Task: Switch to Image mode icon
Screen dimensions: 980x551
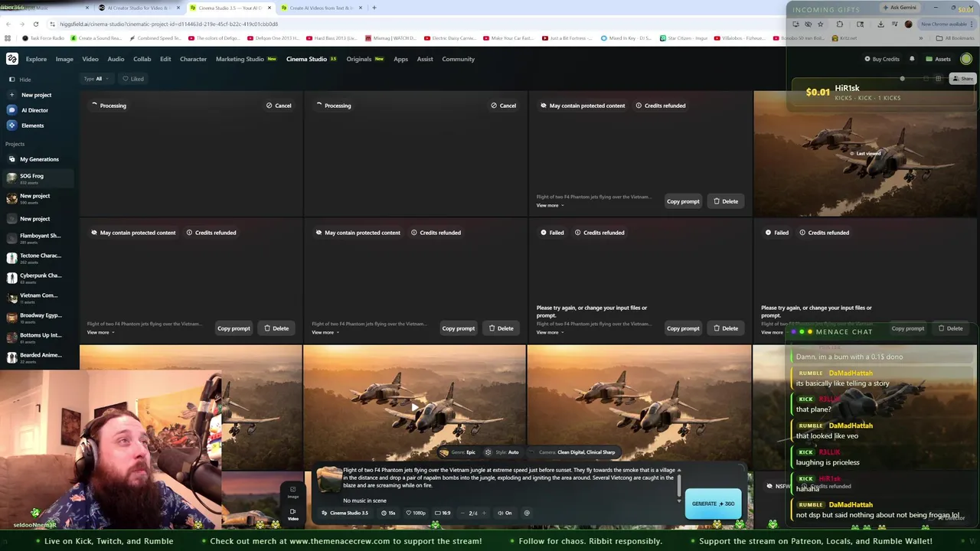Action: (x=292, y=492)
